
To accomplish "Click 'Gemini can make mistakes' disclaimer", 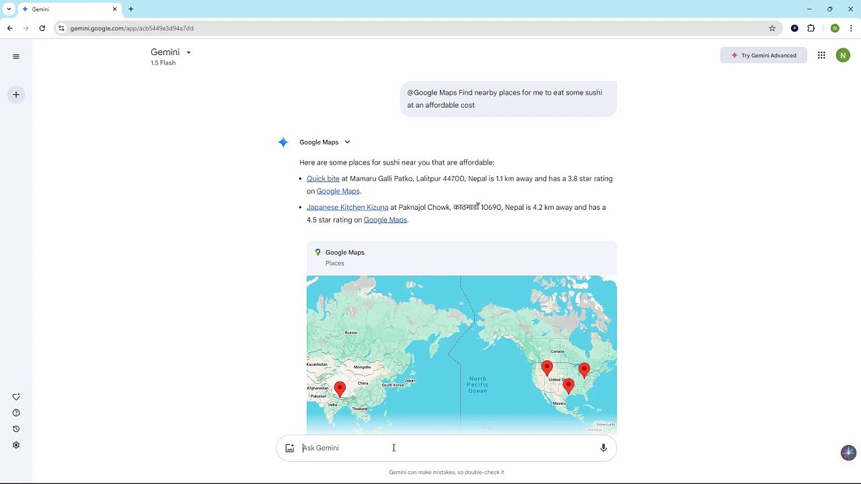I will (x=447, y=473).
